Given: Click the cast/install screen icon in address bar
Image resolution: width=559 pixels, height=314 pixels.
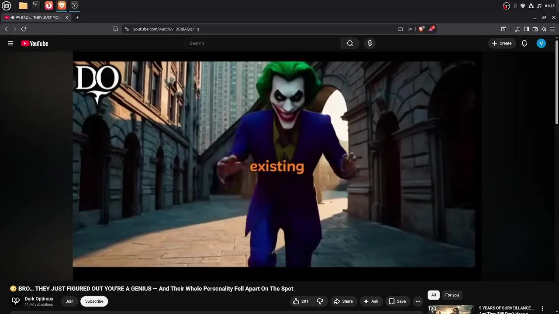Looking at the screenshot, I should pos(400,29).
